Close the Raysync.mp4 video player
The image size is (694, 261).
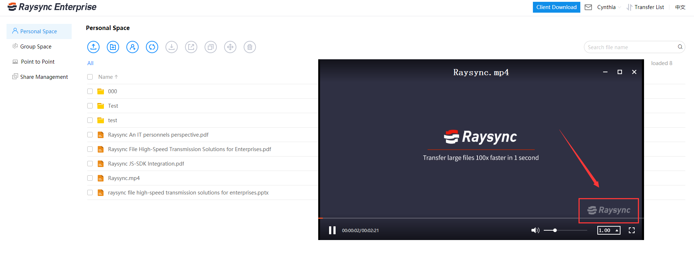point(634,72)
